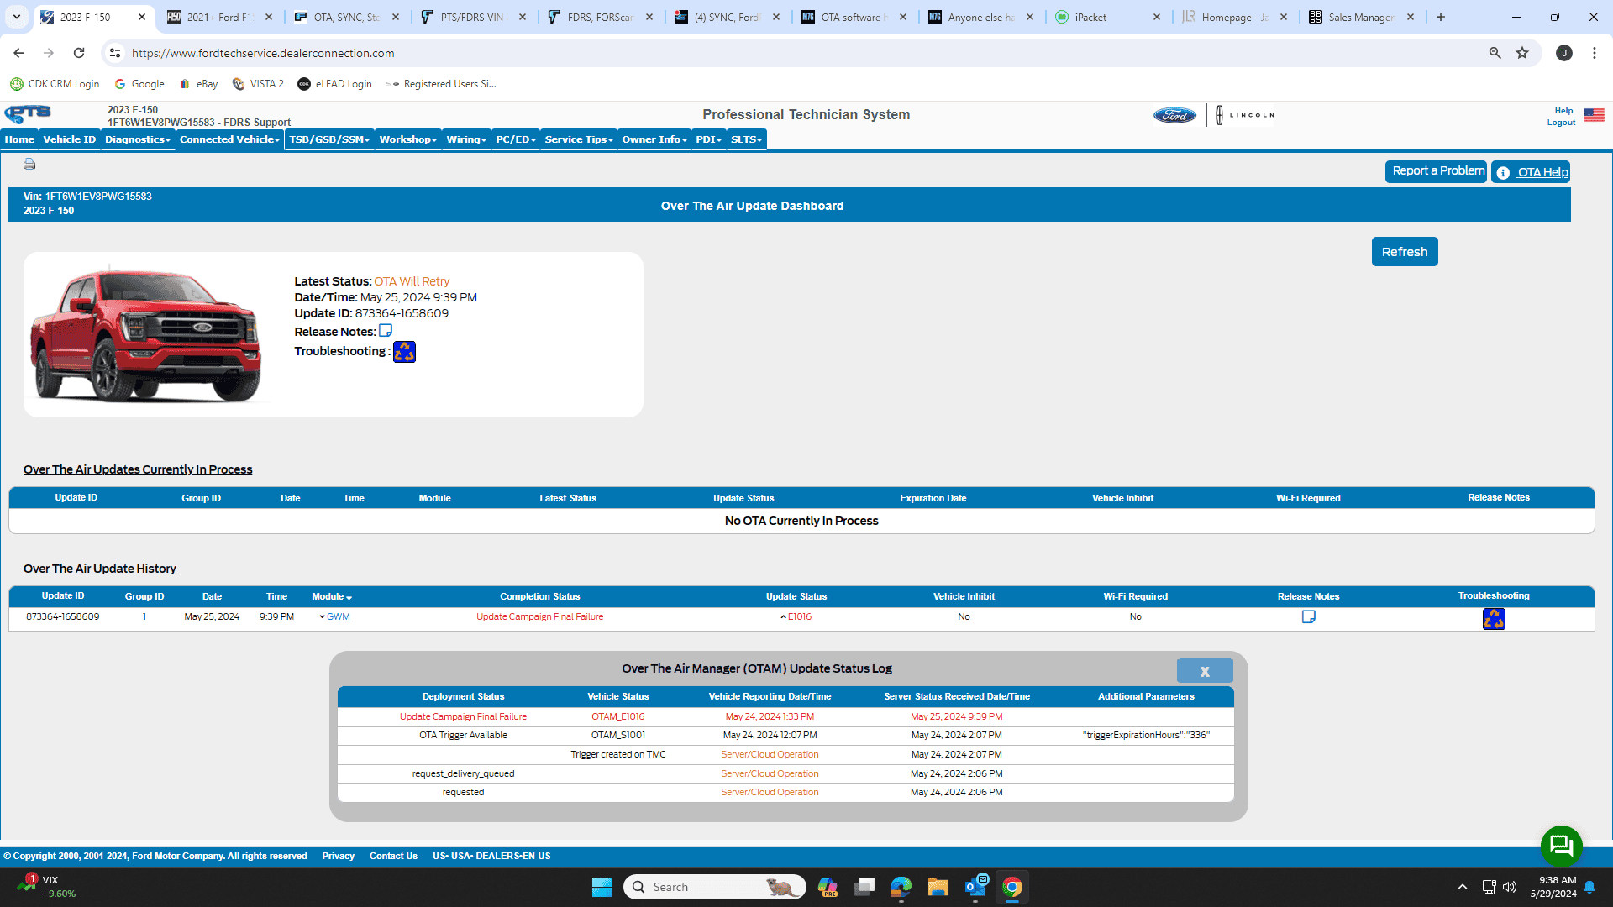
Task: Sort history by Module column arrow
Action: point(349,598)
